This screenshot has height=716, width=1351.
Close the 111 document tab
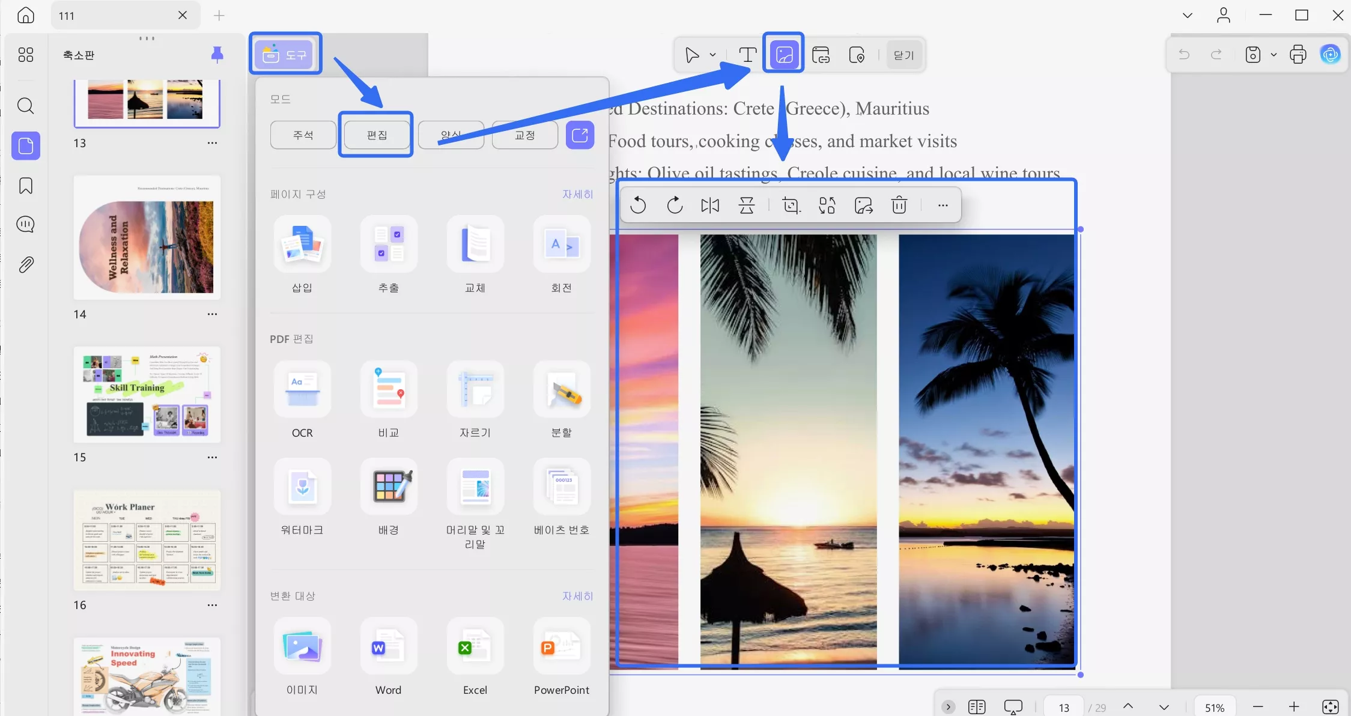[x=183, y=15]
